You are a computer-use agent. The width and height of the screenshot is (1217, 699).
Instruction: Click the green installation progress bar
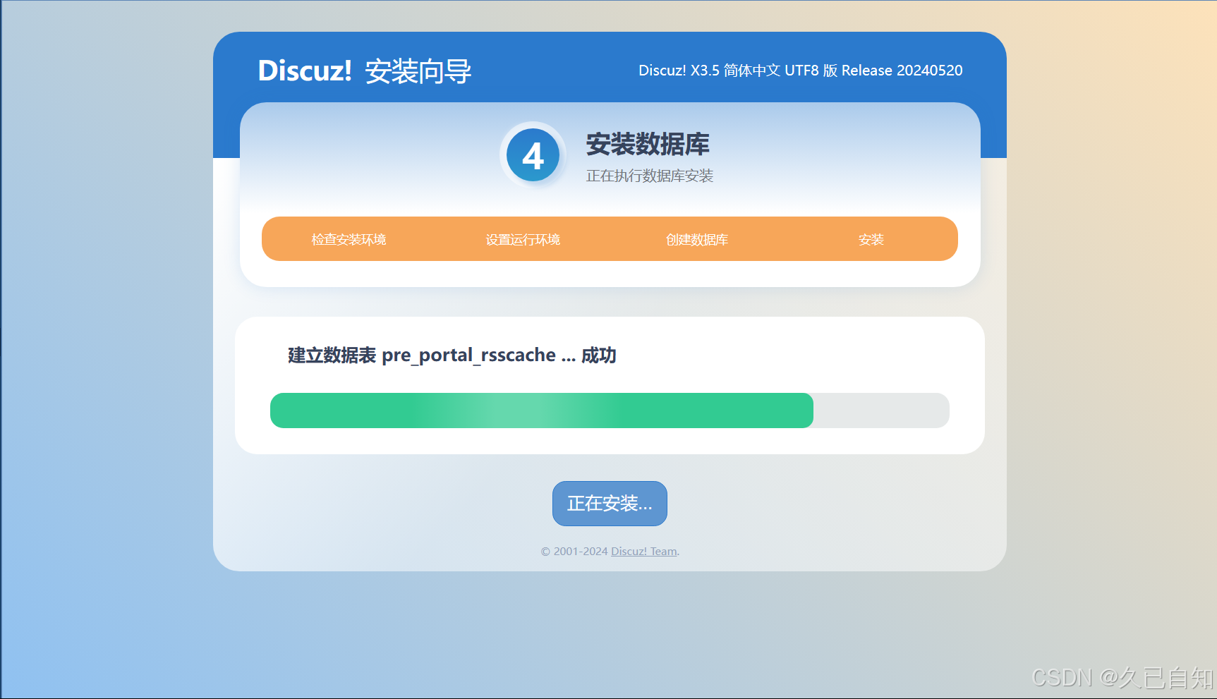pyautogui.click(x=542, y=410)
